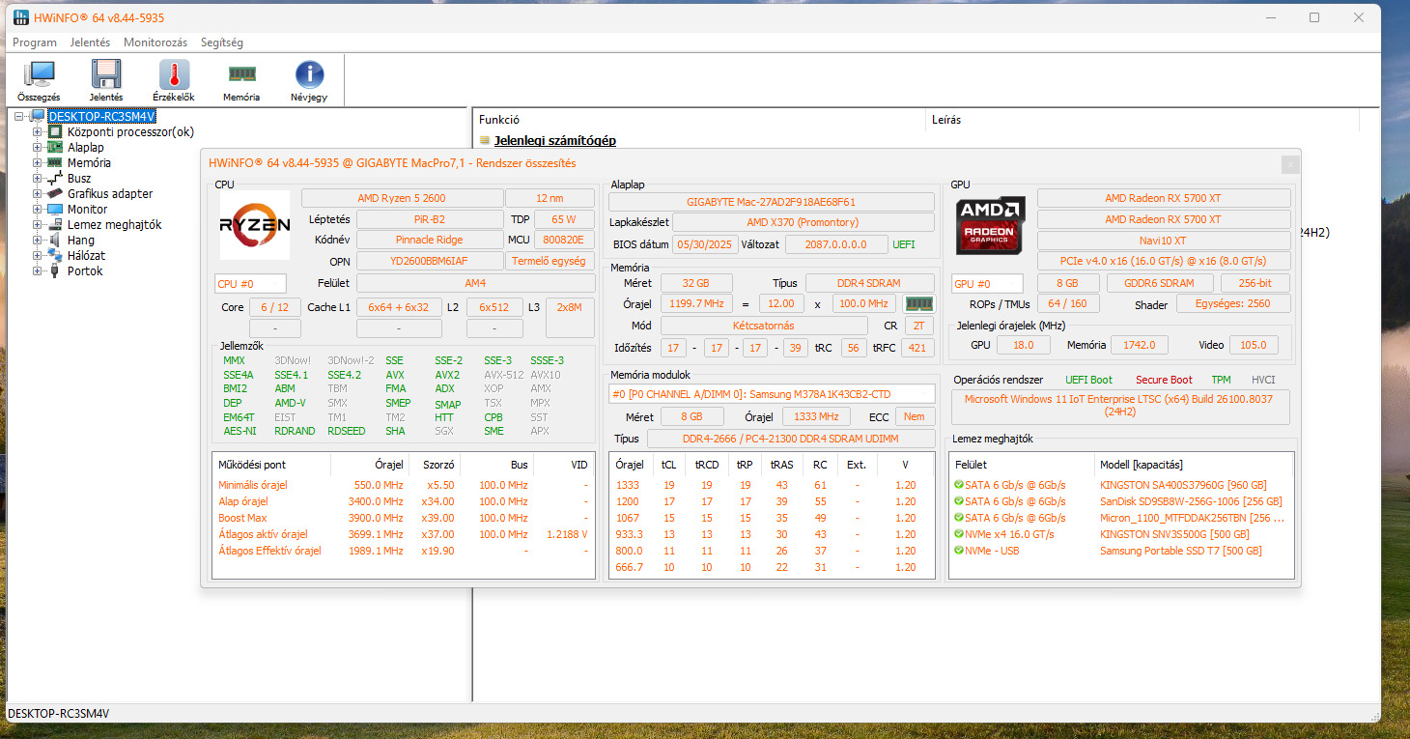Screen dimensions: 1410x739
Task: Click the Memória toolbar icon
Action: point(241,74)
